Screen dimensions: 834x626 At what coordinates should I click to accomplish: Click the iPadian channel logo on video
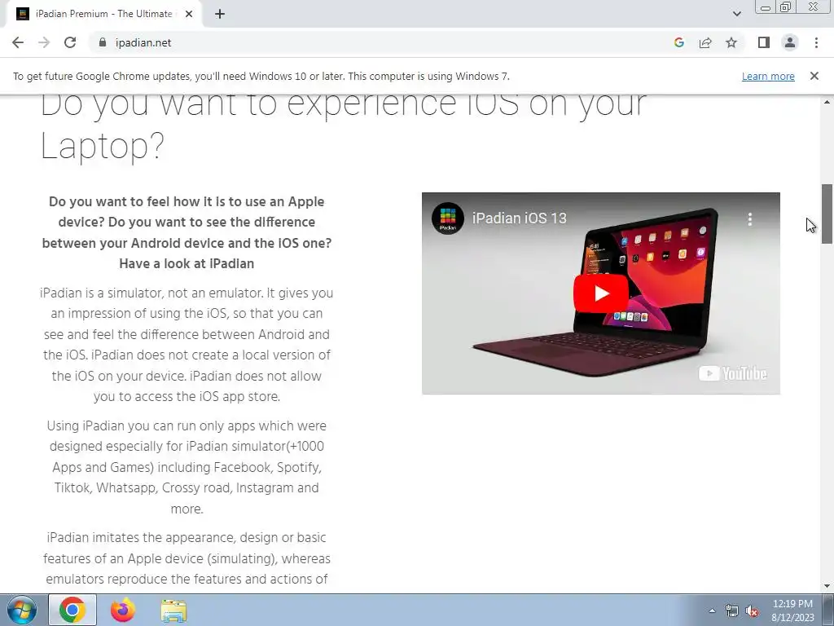448,218
